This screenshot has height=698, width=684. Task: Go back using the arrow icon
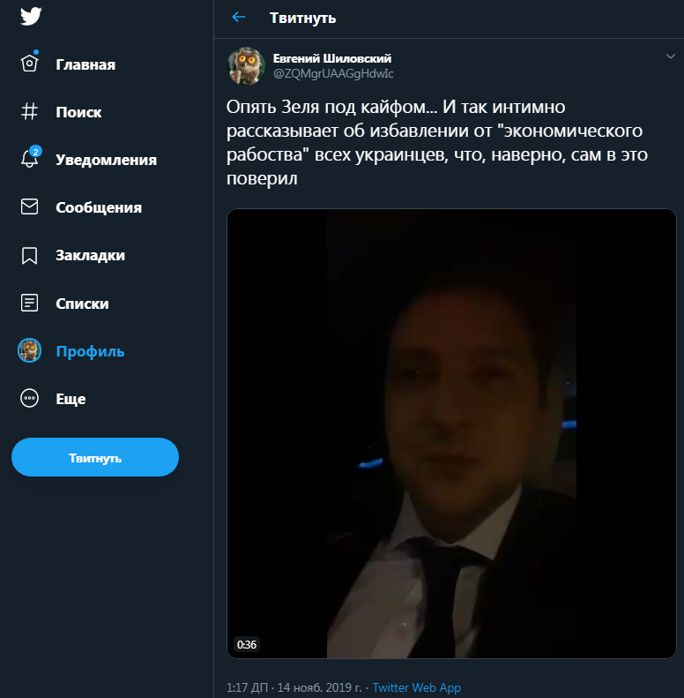[237, 18]
